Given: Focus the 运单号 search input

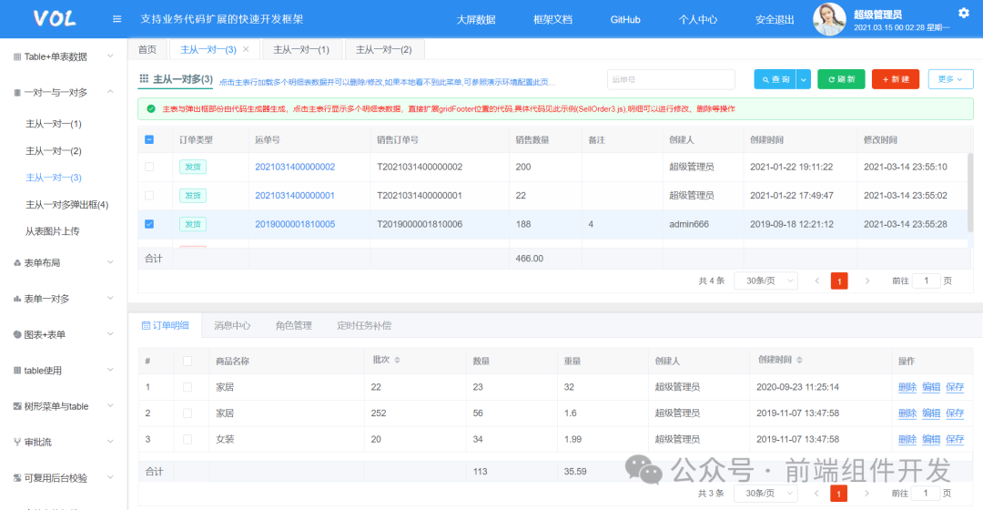Looking at the screenshot, I should pos(671,79).
